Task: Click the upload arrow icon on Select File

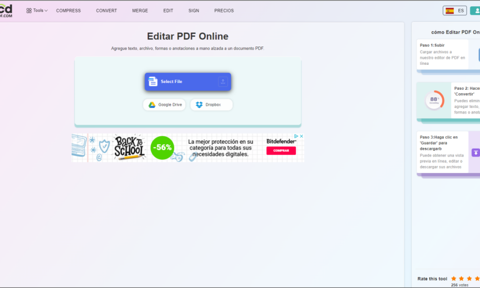Action: pos(223,82)
